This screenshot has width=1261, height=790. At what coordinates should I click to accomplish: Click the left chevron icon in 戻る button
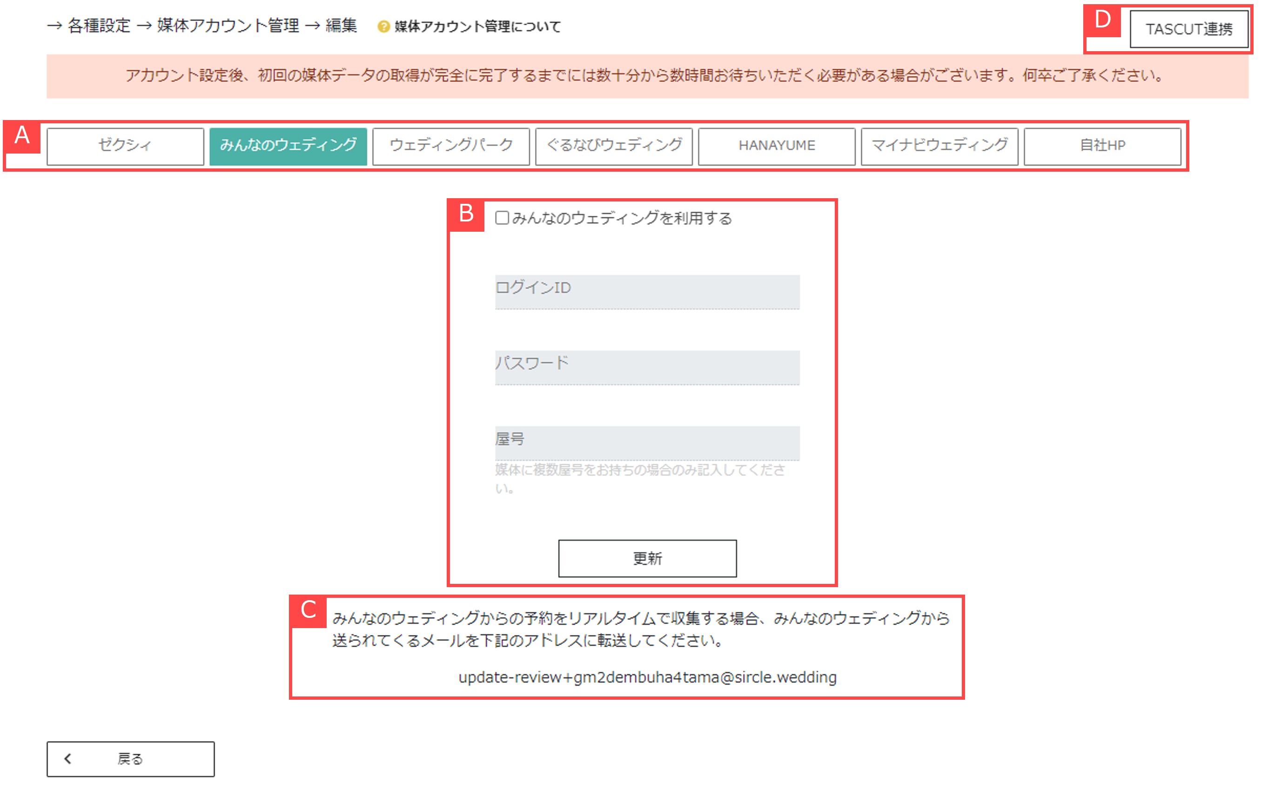67,758
